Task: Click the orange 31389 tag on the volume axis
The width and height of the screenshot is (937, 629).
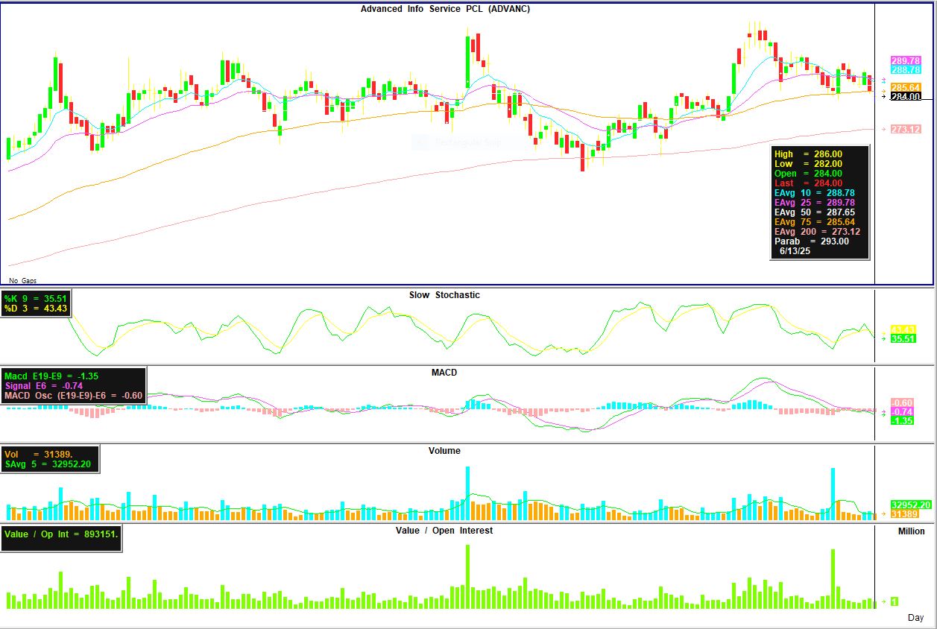Action: tap(905, 513)
